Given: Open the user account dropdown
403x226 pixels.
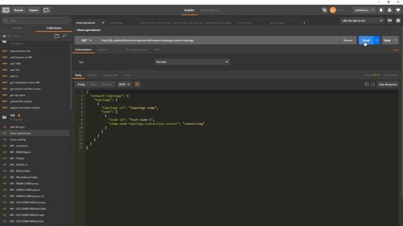Looking at the screenshot, I should pos(365,10).
